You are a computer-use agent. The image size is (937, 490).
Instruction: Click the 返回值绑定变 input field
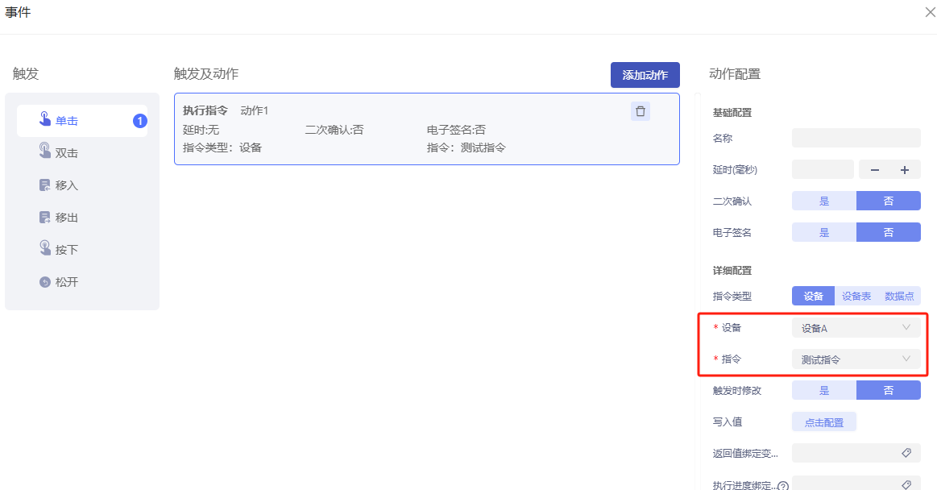(856, 453)
